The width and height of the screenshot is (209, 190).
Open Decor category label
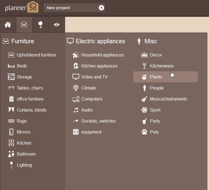point(156,55)
